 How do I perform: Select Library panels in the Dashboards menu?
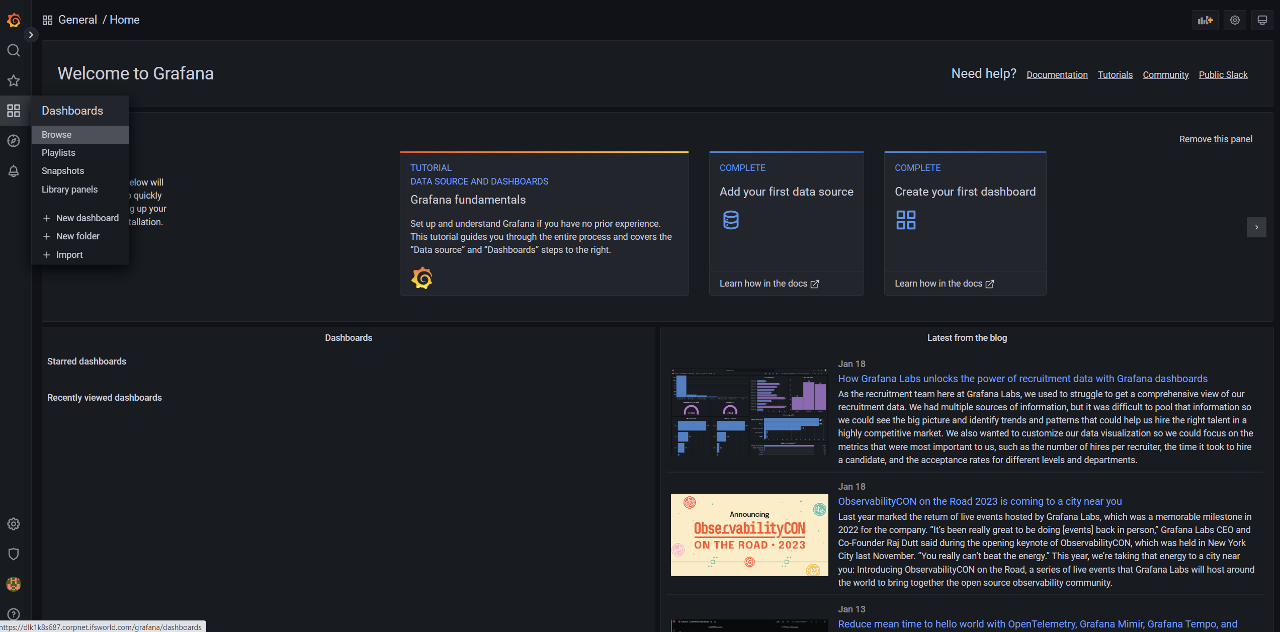(x=80, y=190)
